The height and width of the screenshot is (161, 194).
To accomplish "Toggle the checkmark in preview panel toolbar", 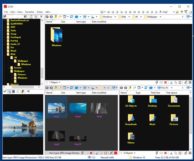I will pyautogui.click(x=5, y=91).
